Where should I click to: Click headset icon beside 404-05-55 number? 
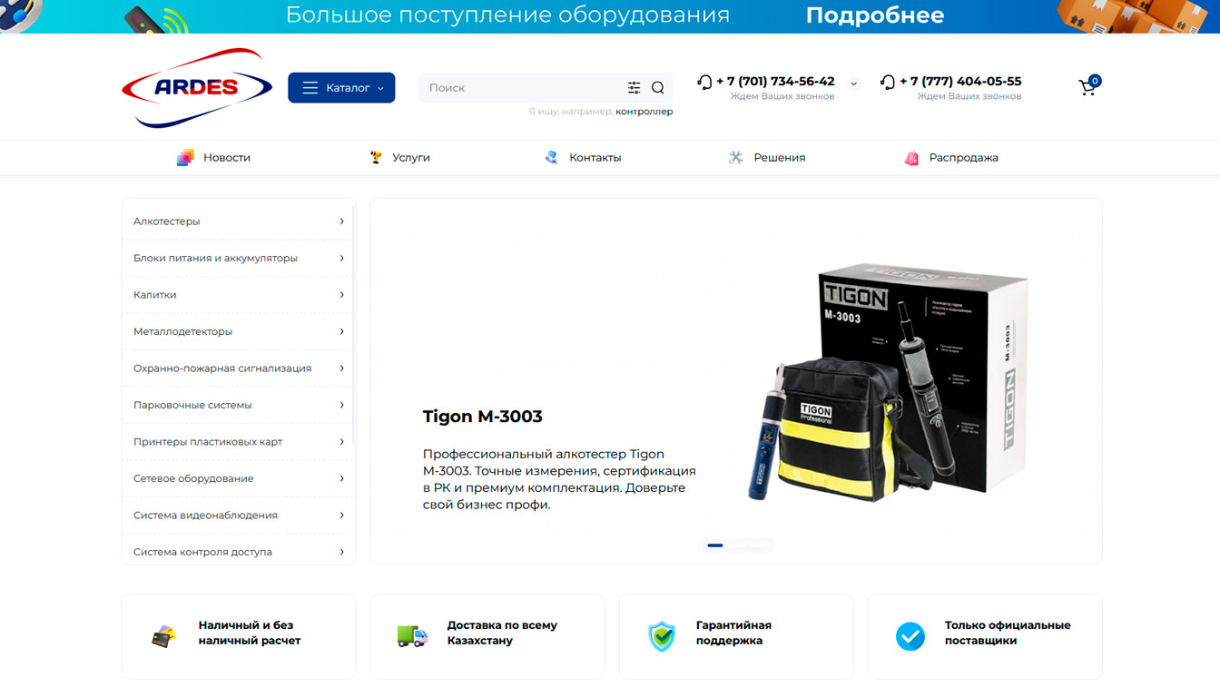click(888, 82)
